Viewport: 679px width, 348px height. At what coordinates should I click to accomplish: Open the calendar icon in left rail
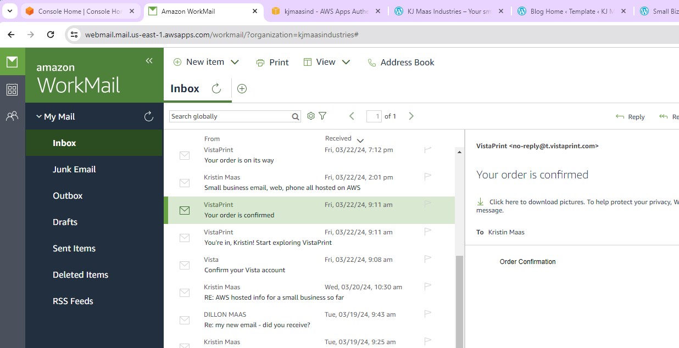[12, 89]
